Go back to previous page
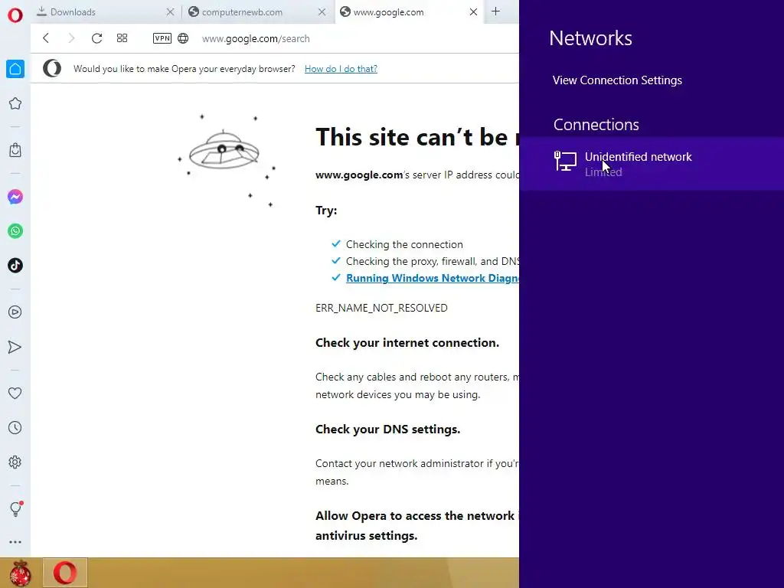 coord(46,38)
